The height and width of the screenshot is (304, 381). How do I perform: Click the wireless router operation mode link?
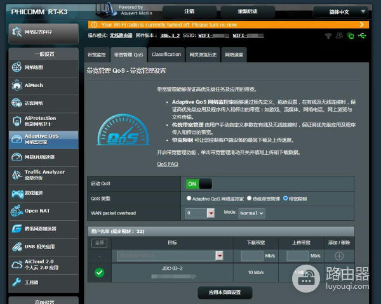click(x=121, y=36)
